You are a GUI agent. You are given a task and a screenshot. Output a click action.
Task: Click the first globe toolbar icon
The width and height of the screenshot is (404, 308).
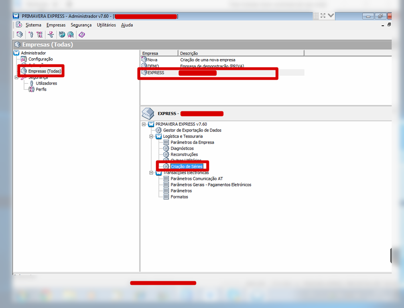62,35
